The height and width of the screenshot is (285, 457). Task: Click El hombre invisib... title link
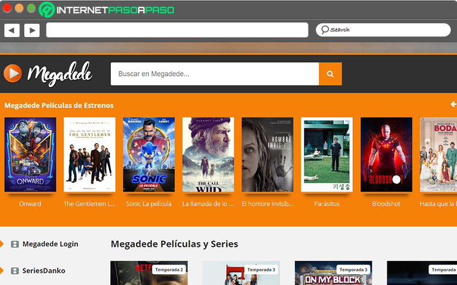[267, 203]
